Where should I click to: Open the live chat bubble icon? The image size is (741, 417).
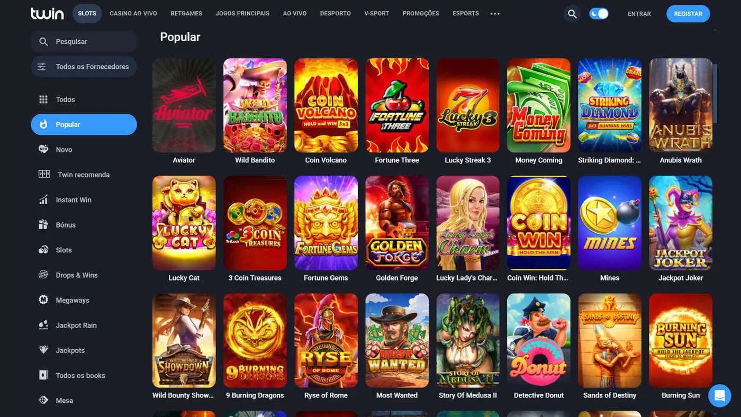719,395
